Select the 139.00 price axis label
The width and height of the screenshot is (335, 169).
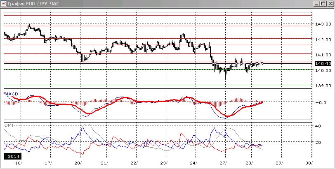point(323,86)
